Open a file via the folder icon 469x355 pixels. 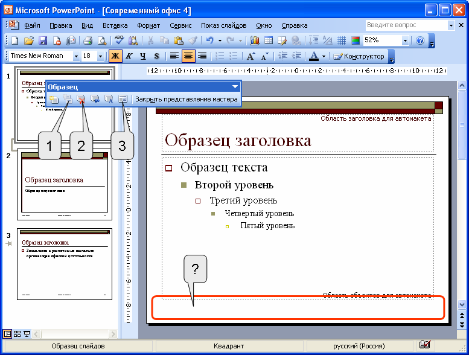coord(29,40)
